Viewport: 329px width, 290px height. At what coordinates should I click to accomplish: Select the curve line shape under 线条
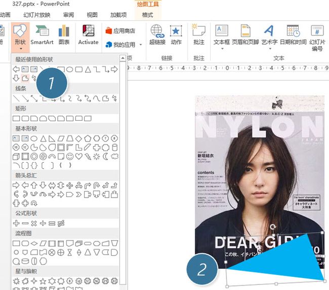(97, 99)
